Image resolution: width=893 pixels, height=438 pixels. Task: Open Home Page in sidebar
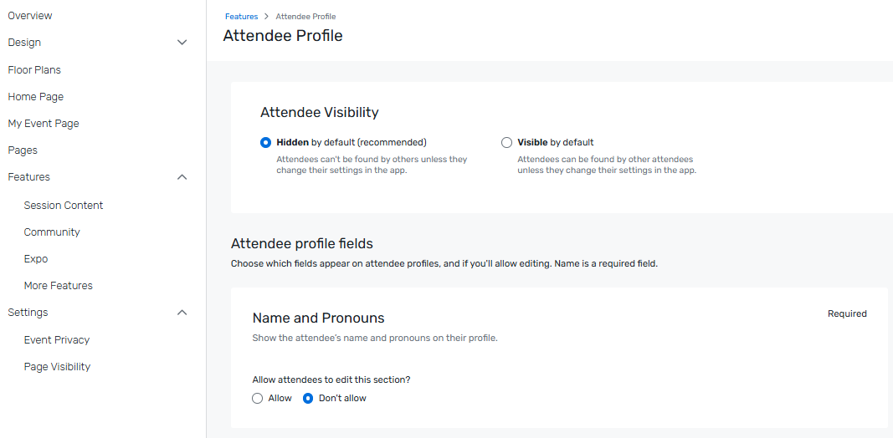tap(36, 97)
